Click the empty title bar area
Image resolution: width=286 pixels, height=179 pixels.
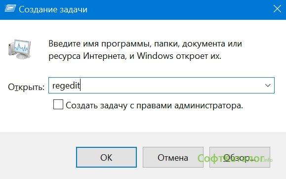179,9
